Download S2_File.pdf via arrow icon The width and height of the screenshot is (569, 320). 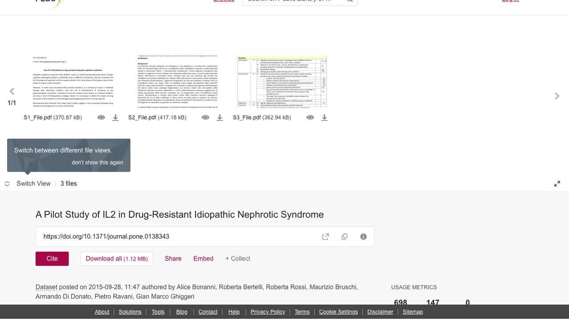coord(220,117)
